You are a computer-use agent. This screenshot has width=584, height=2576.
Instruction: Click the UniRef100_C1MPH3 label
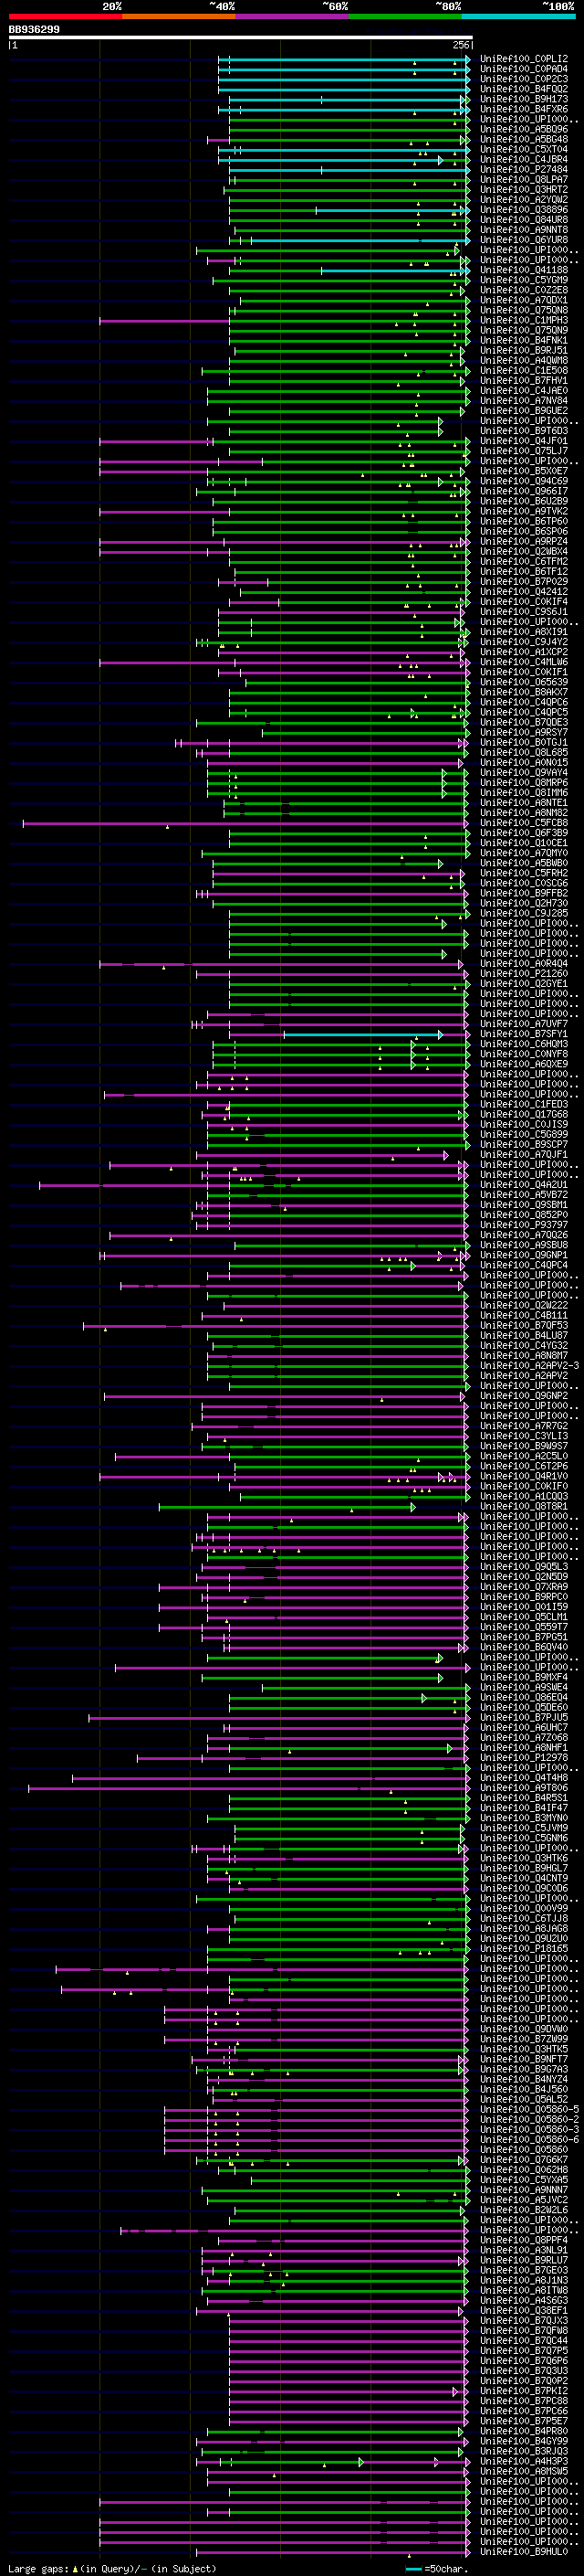click(524, 320)
